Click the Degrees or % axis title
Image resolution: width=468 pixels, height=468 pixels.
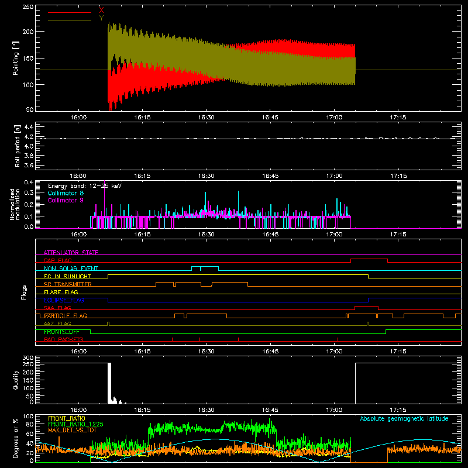pyautogui.click(x=16, y=438)
